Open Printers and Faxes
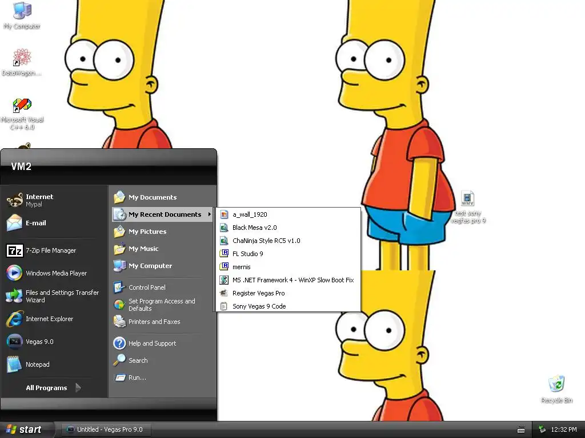Viewport: 585px width, 438px height. 162,322
